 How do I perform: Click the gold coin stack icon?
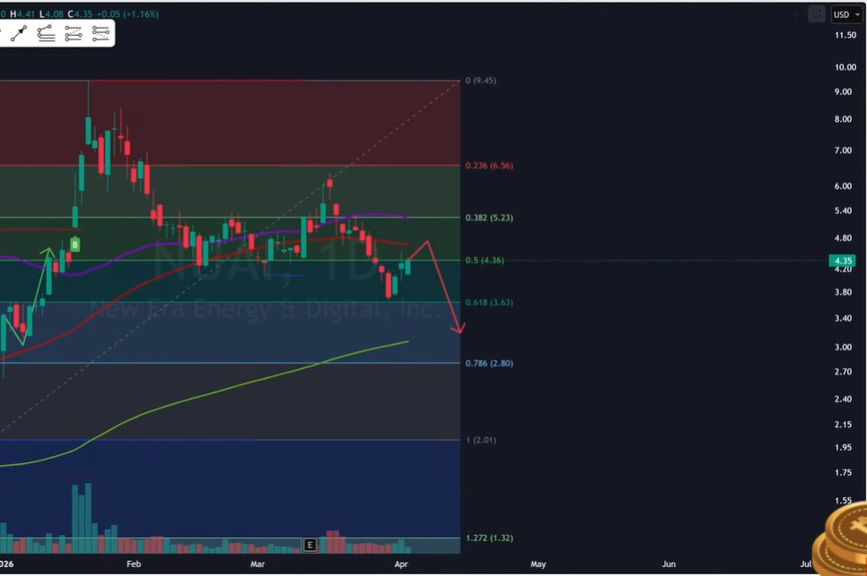point(841,540)
